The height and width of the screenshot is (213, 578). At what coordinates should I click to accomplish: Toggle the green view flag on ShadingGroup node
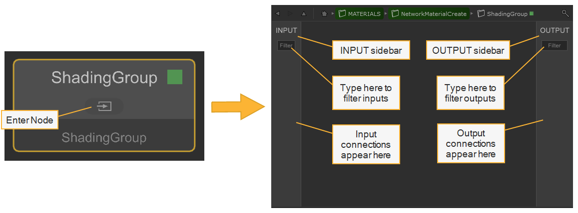[x=175, y=77]
